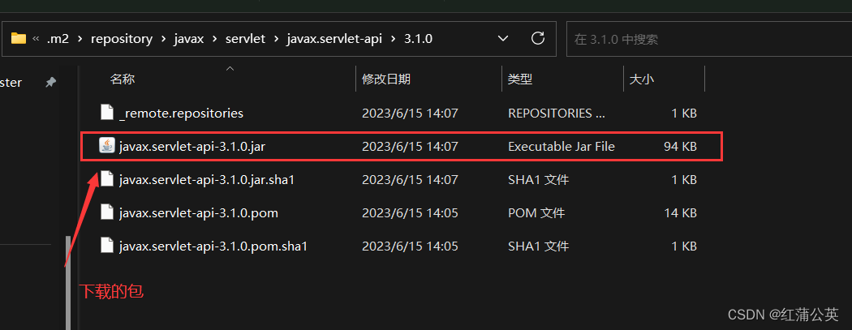Expand chevron after javax breadcrumb
This screenshot has height=330, width=852.
coord(215,39)
